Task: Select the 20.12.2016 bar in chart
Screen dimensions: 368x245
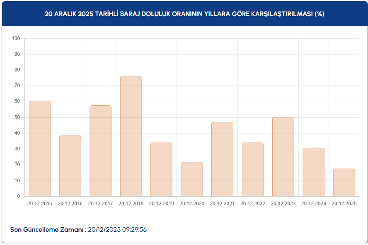Action: (x=70, y=166)
